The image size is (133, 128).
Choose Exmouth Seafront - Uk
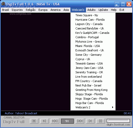93,50
